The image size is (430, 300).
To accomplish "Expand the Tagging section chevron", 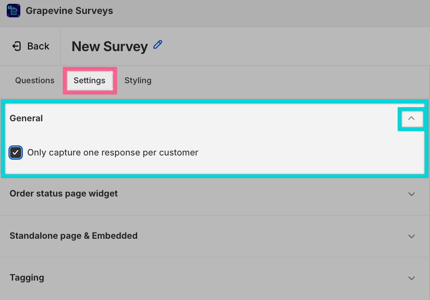I will (x=411, y=278).
